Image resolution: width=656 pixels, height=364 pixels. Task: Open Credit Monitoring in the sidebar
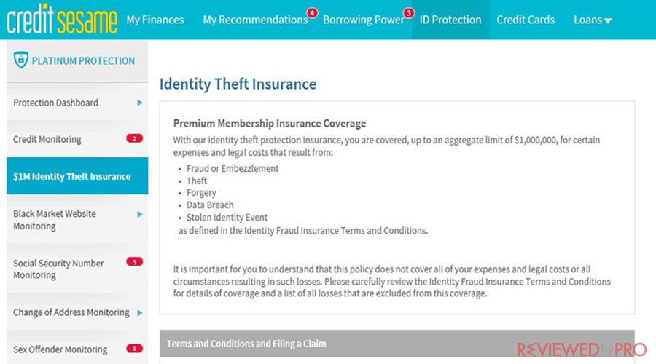tap(77, 139)
